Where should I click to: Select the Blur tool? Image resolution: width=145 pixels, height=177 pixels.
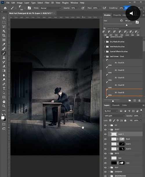(4, 75)
